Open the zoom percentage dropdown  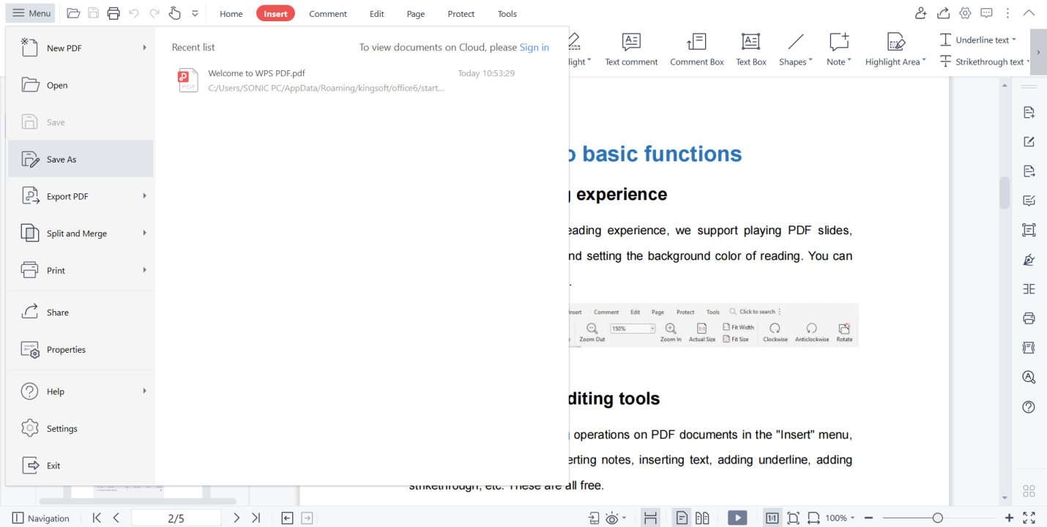click(x=840, y=517)
